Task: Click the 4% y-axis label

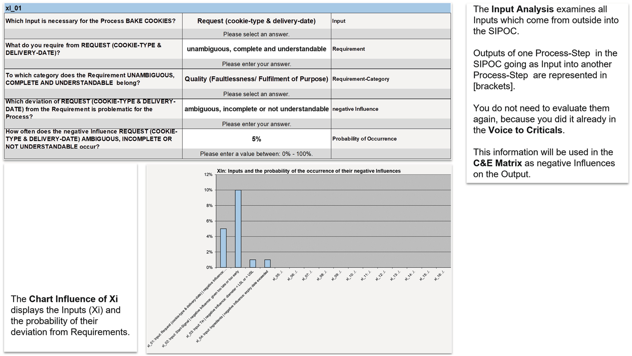Action: point(209,237)
